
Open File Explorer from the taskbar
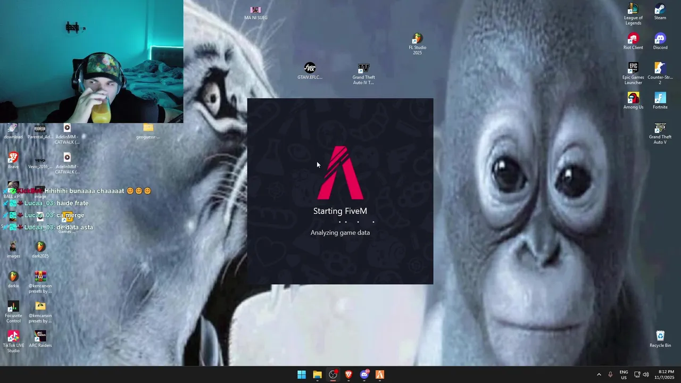(x=317, y=374)
